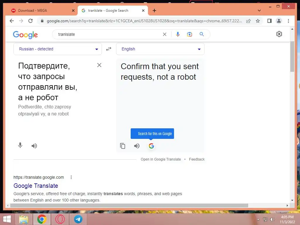300x225 pixels.
Task: Select the tranlslate - Google Search tab
Action: 113,11
